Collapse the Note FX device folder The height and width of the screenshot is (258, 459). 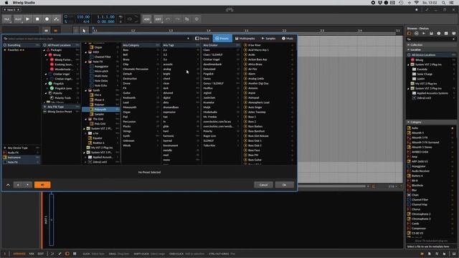pyautogui.click(x=86, y=62)
